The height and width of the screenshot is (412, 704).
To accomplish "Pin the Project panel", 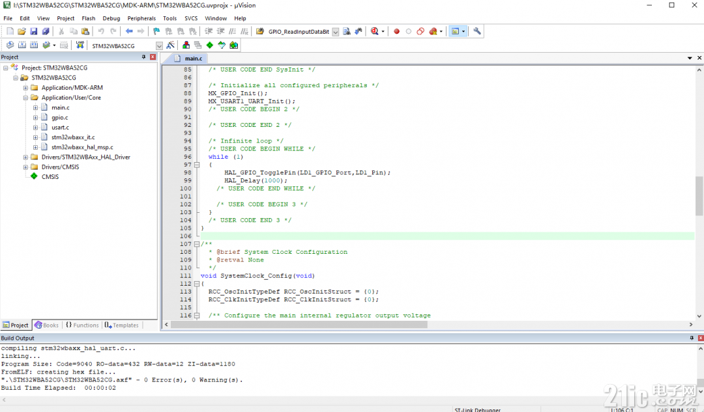I will (143, 57).
